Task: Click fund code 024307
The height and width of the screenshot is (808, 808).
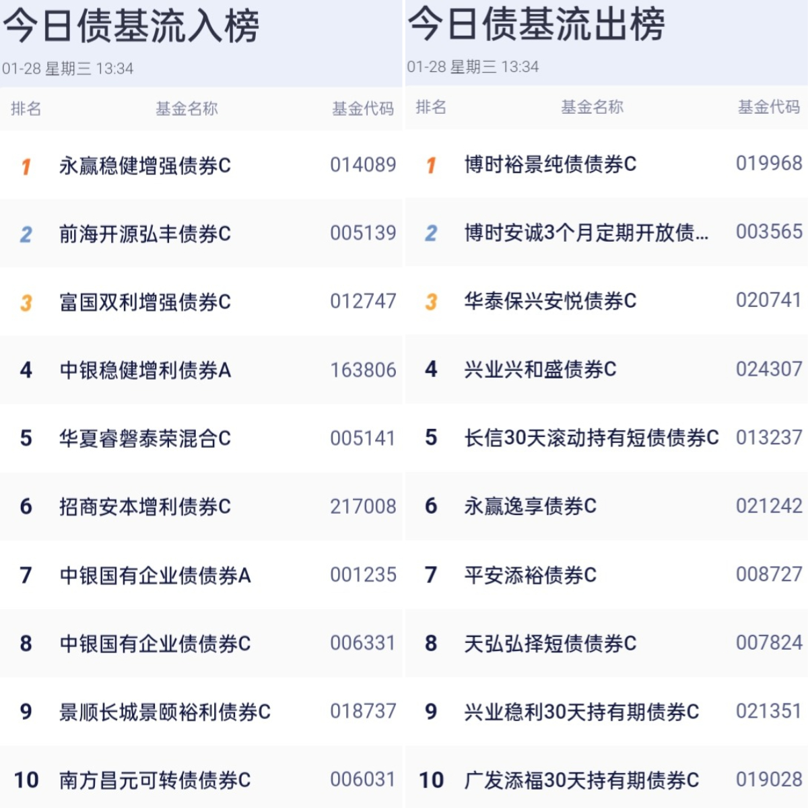Action: pyautogui.click(x=769, y=369)
